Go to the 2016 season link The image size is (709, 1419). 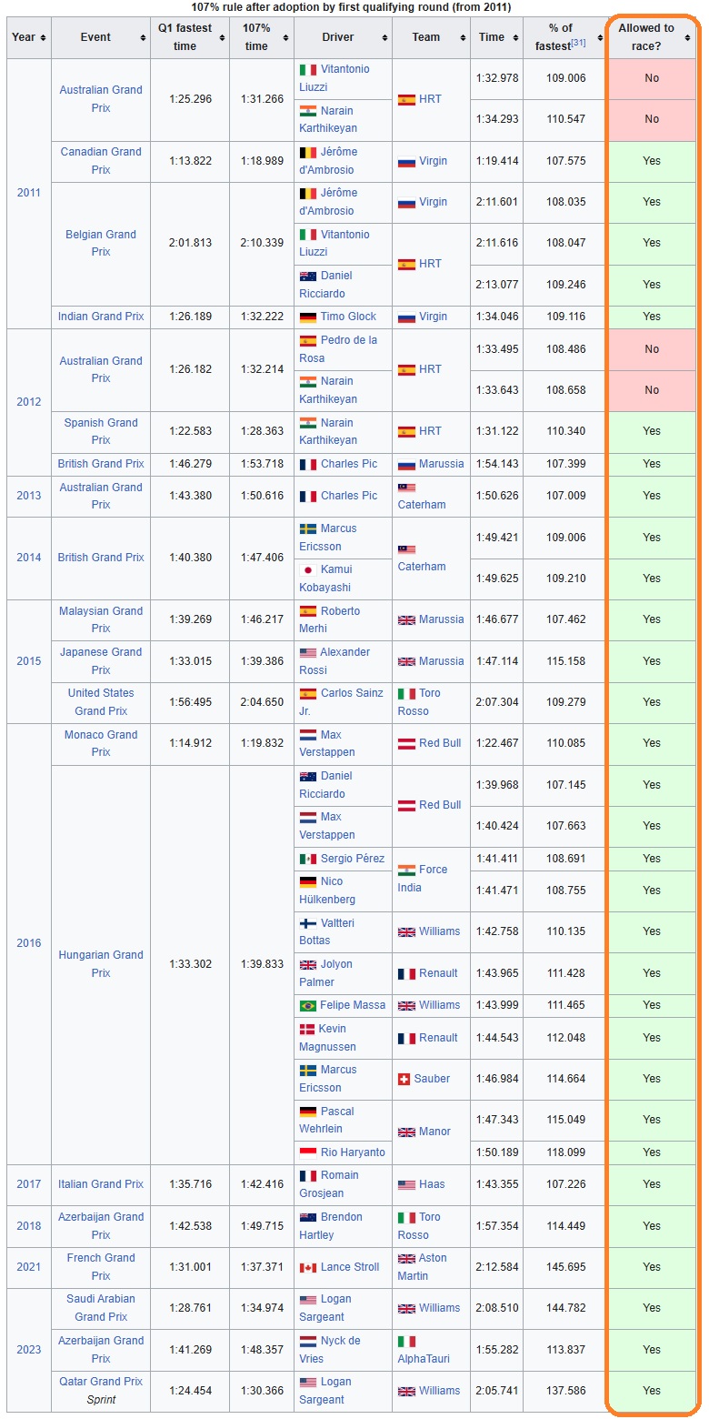29,943
